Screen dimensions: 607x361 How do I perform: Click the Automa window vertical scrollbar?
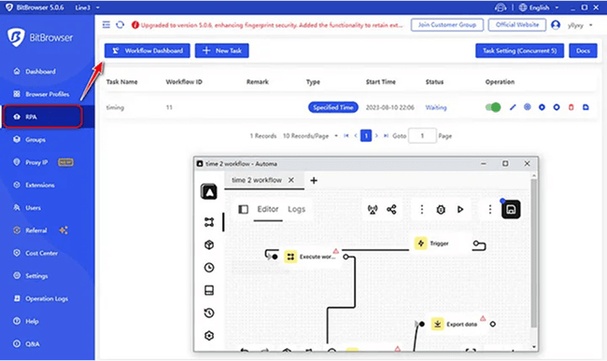pyautogui.click(x=534, y=253)
